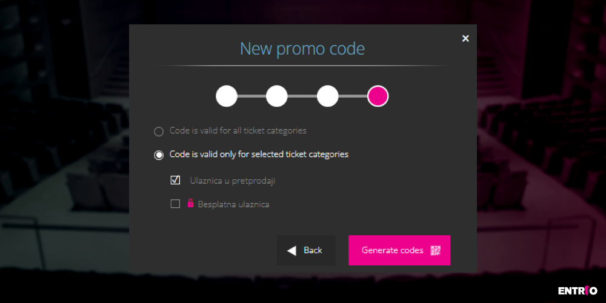Go to the first wizard step circle

point(227,96)
